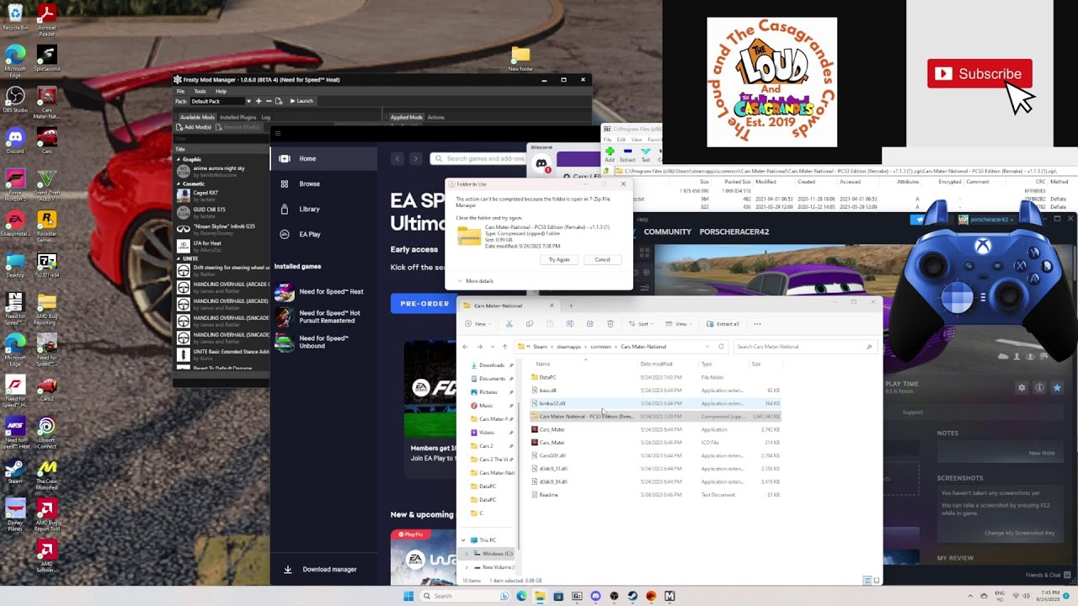Screen dimensions: 1078x606
Task: Refresh the Cars Mater-National folder view
Action: coord(721,347)
